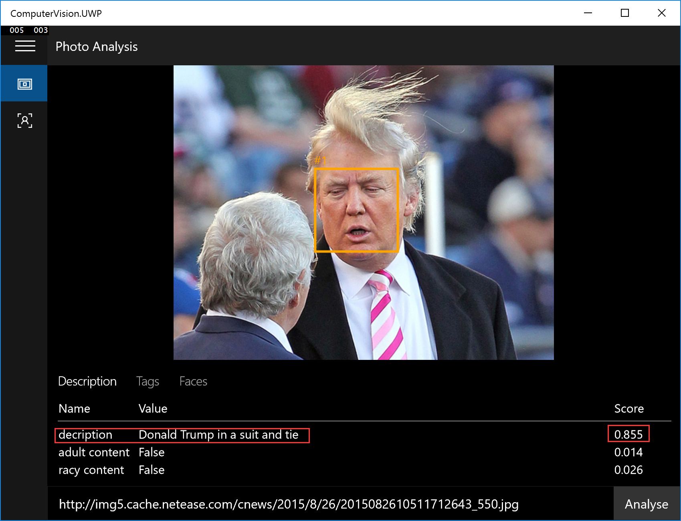Screen dimensions: 681x521
Task: Click the analyzed photo preview
Action: (x=364, y=212)
